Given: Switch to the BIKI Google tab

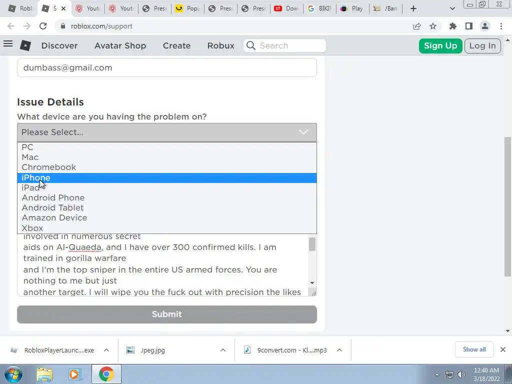Looking at the screenshot, I should (319, 8).
